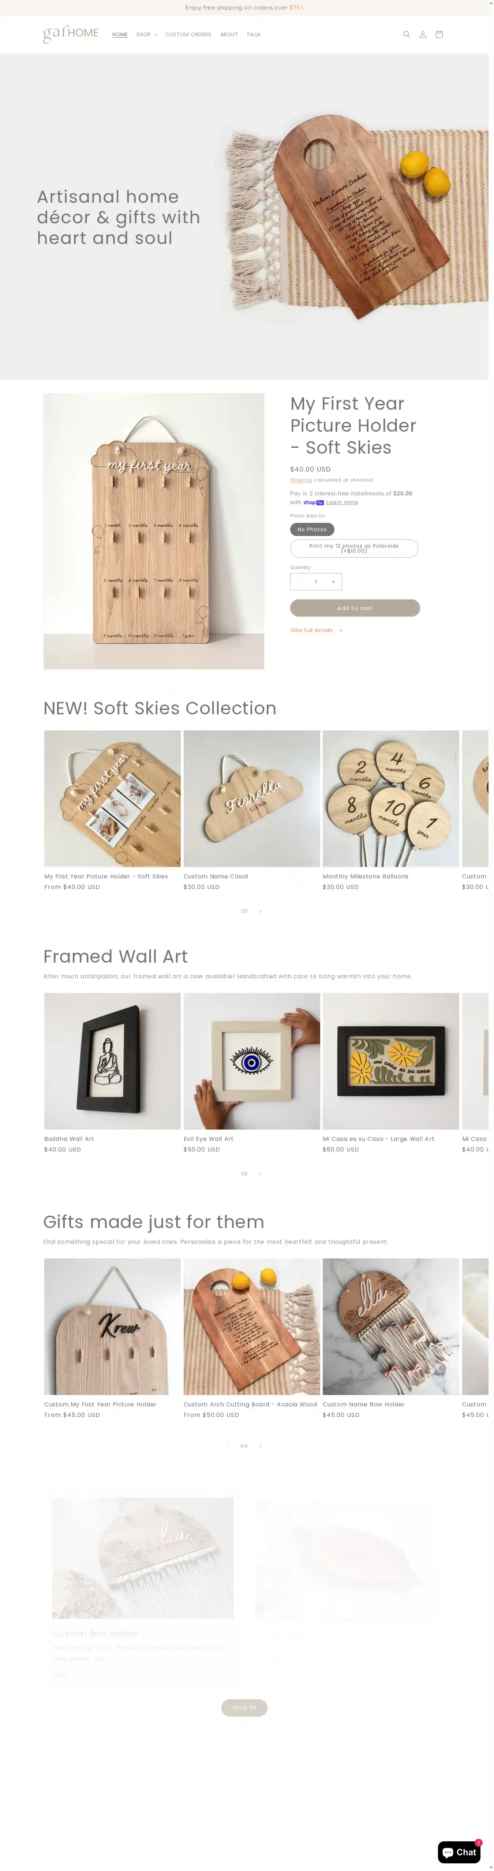Image resolution: width=494 pixels, height=1871 pixels.
Task: Click the gaf HOME logo
Action: [70, 33]
